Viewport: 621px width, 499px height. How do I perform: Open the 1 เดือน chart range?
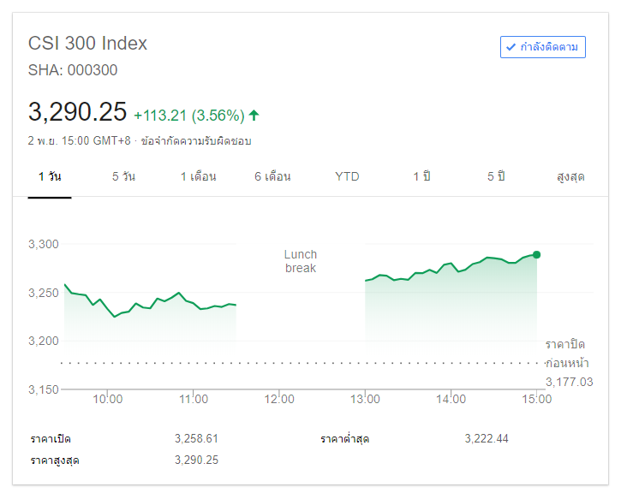[198, 176]
